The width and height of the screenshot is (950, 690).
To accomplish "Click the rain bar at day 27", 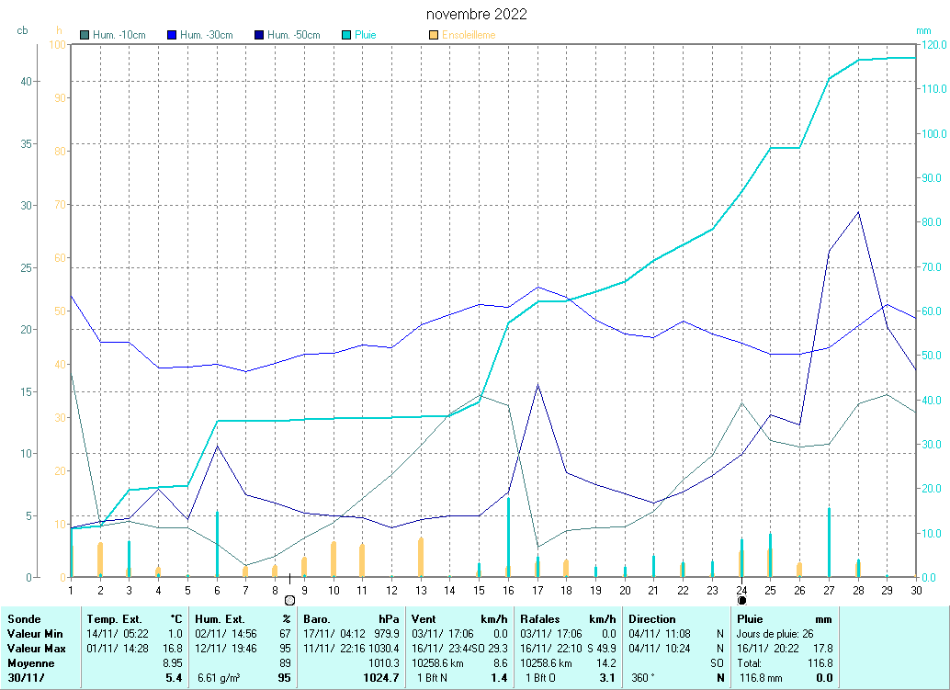I will [x=829, y=542].
